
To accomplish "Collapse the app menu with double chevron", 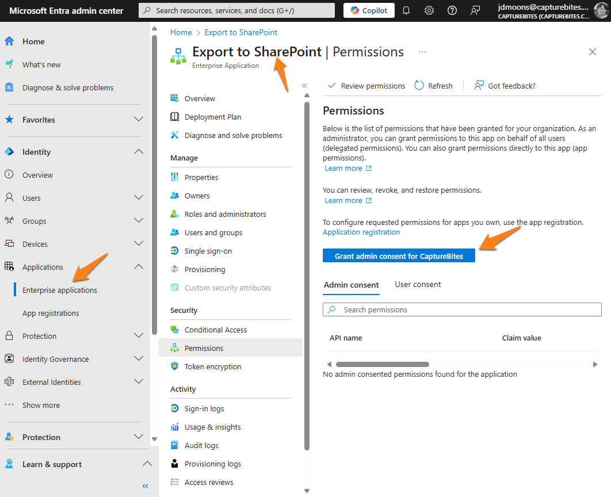I will tap(304, 86).
